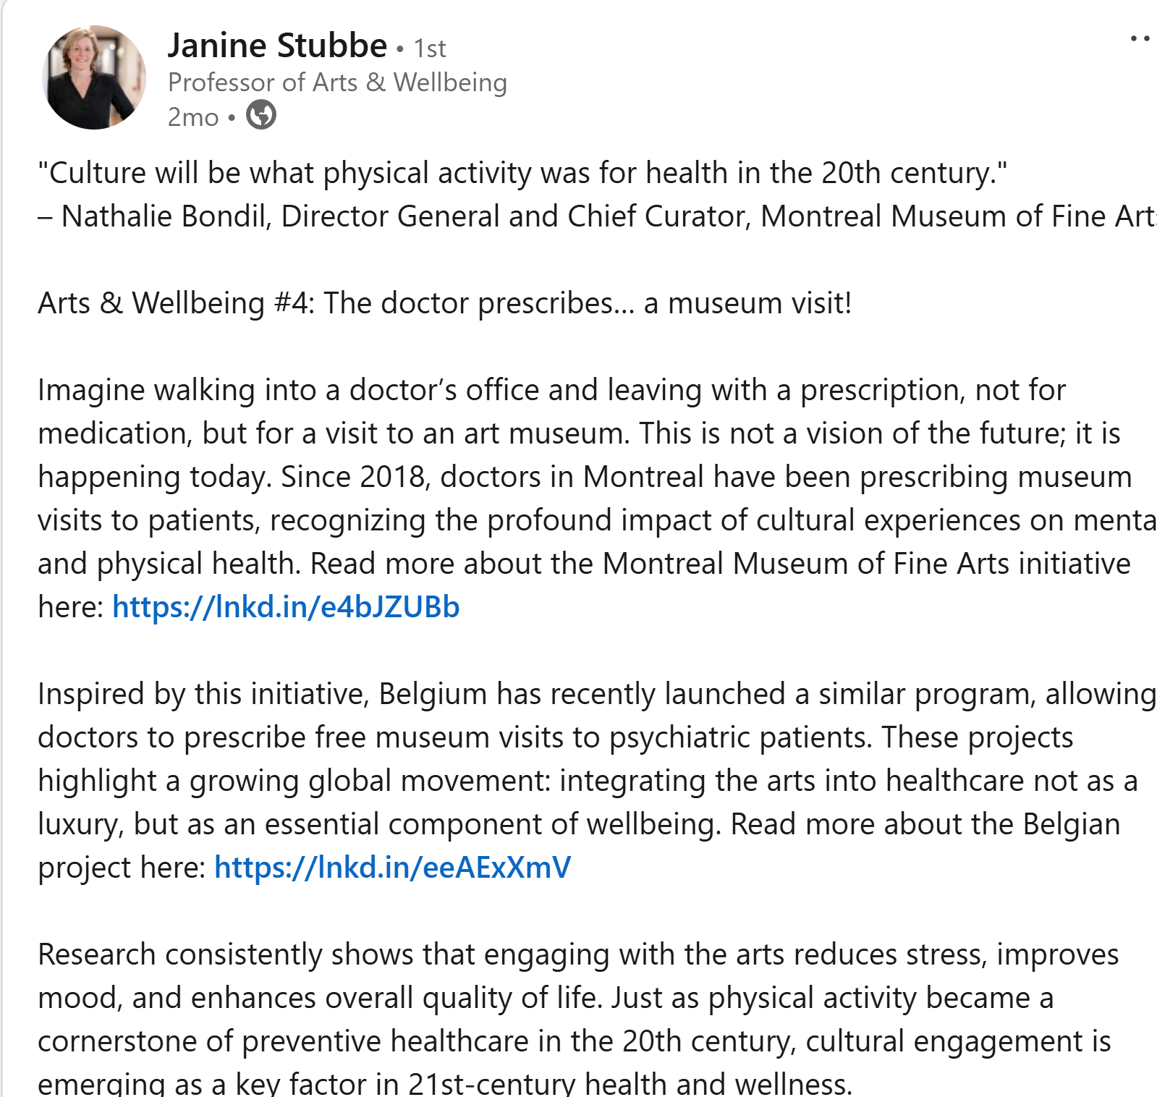
Task: Open Janine Stubbe's name link
Action: 278,46
